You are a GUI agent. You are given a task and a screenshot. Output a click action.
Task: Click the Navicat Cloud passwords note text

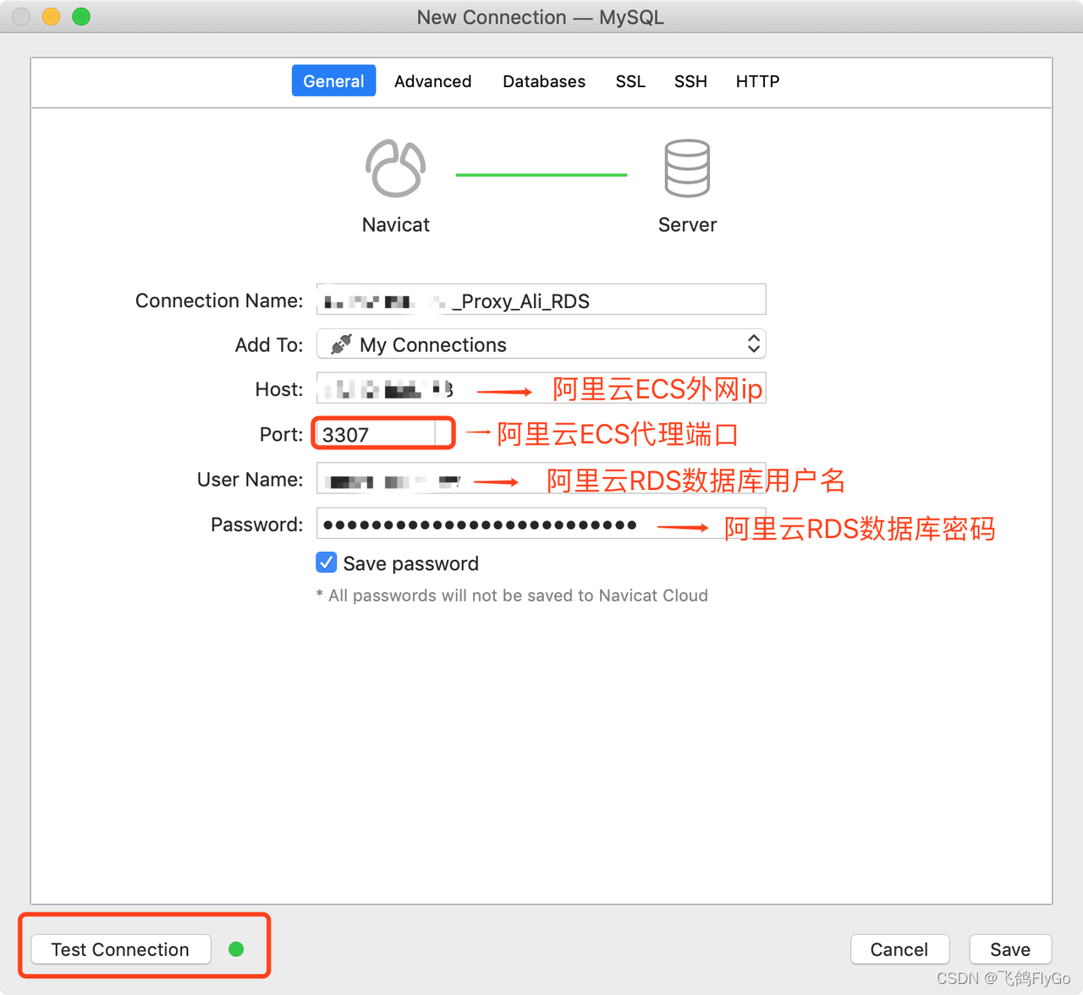tap(512, 596)
